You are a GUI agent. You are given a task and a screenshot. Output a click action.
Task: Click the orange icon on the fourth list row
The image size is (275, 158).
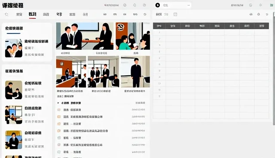59,131
